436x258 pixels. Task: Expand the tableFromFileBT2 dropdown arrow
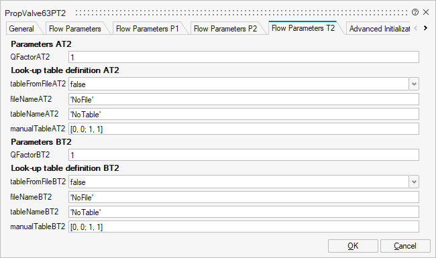pyautogui.click(x=414, y=182)
